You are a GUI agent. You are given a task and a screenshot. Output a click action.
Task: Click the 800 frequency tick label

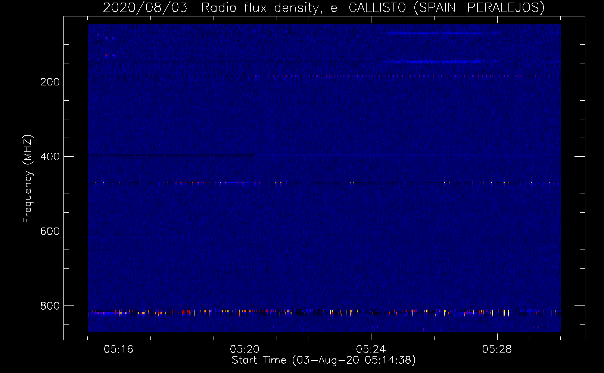pos(50,306)
